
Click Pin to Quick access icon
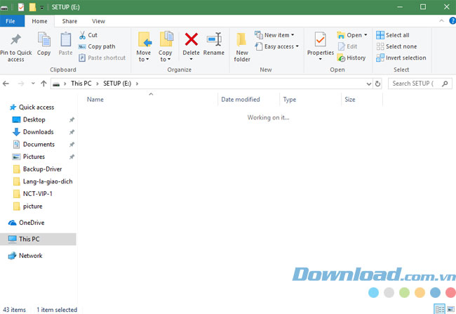[15, 39]
